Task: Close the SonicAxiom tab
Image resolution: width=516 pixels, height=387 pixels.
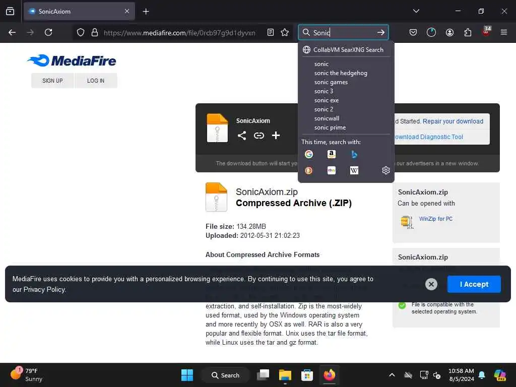Action: click(127, 11)
